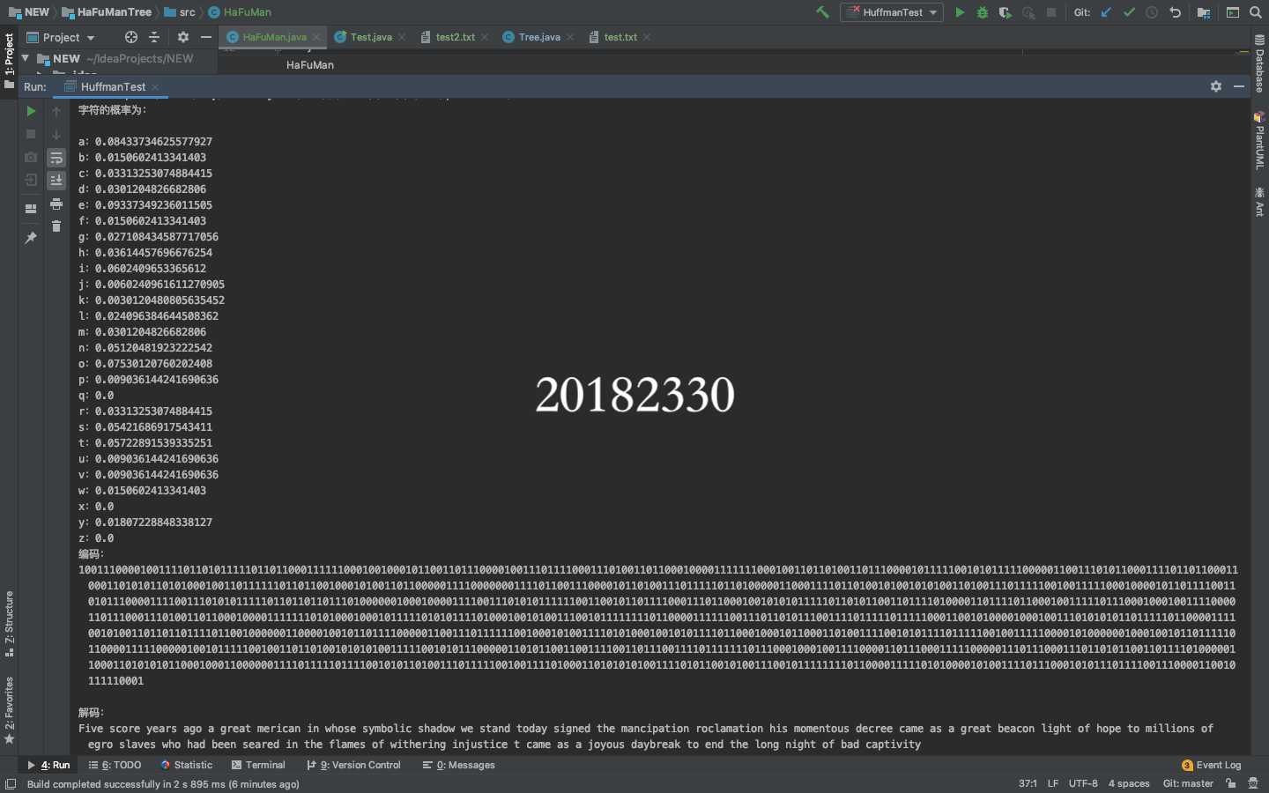Open the Project Structure icon
Screen dimensions: 1269x793
pyautogui.click(x=1204, y=12)
